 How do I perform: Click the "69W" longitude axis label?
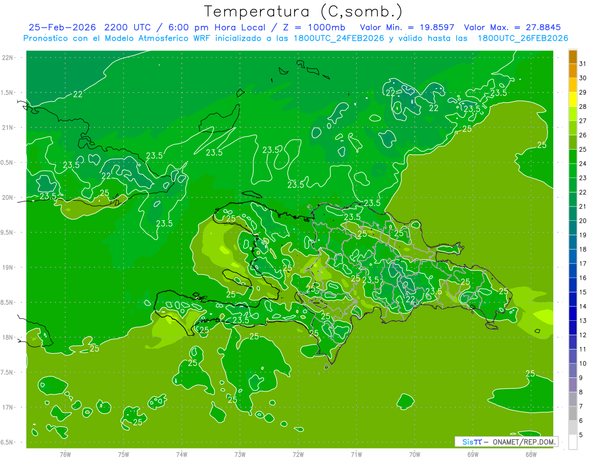point(473,455)
